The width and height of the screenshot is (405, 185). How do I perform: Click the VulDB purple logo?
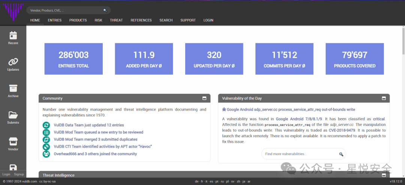[x=13, y=12]
